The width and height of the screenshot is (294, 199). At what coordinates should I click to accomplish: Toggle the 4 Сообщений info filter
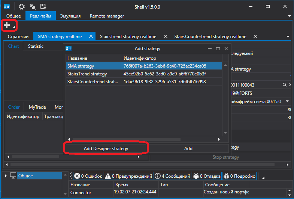click(x=173, y=176)
